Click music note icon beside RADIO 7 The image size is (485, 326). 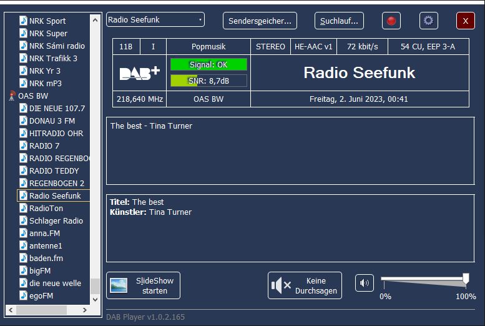[23, 146]
